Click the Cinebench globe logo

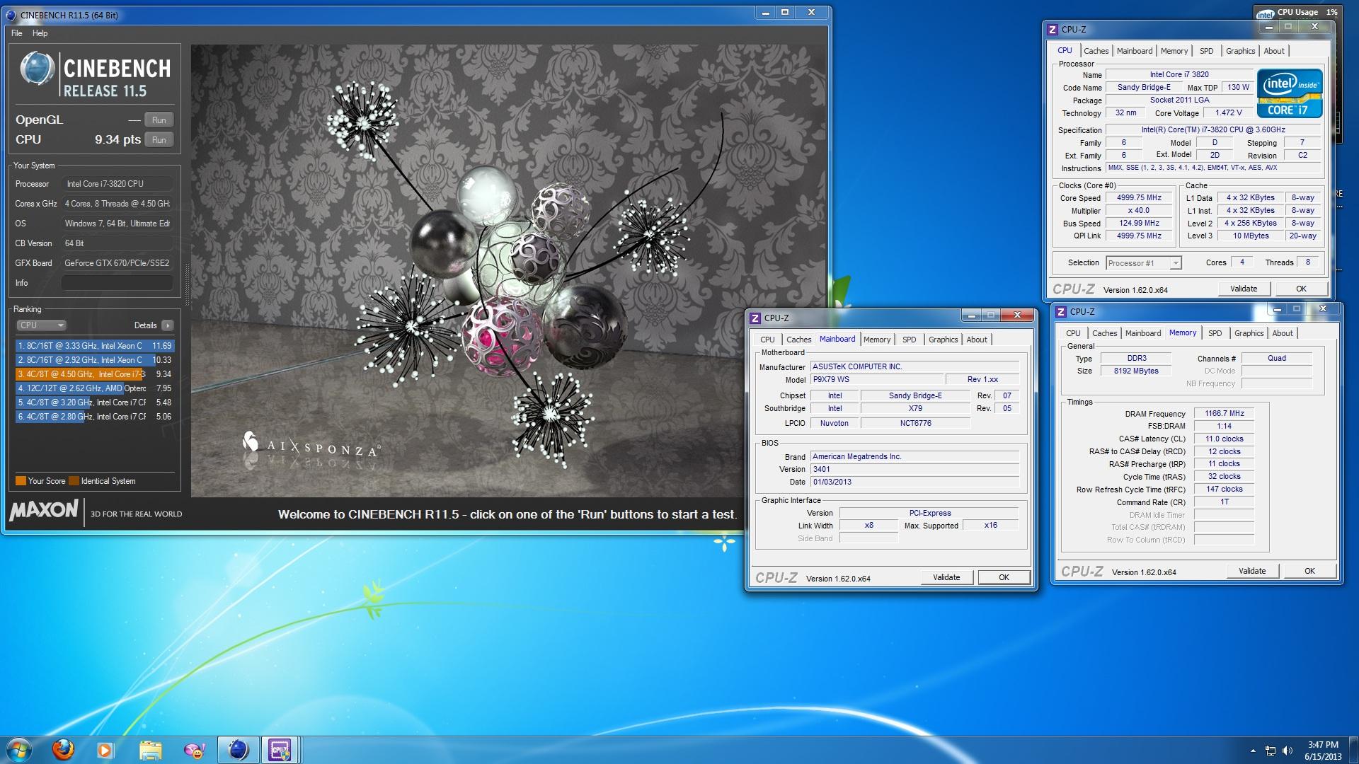coord(38,69)
